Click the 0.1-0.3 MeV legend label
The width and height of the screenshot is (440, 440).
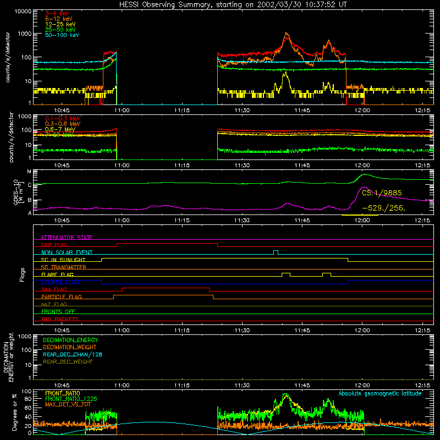click(63, 118)
